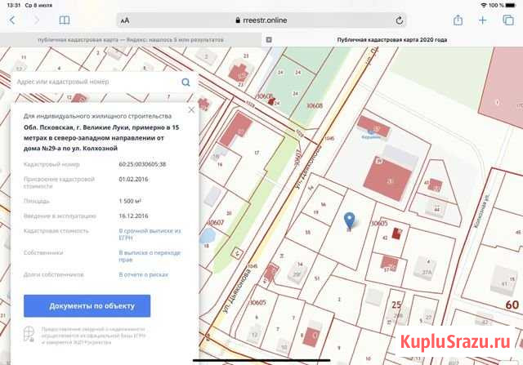The height and width of the screenshot is (365, 523).
Task: Click the date 01.02.2016 value
Action: (133, 180)
